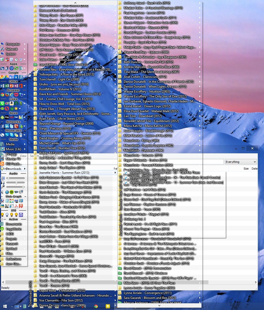Expand the Office group overflow arrow
264x310 pixels.
coord(24,86)
